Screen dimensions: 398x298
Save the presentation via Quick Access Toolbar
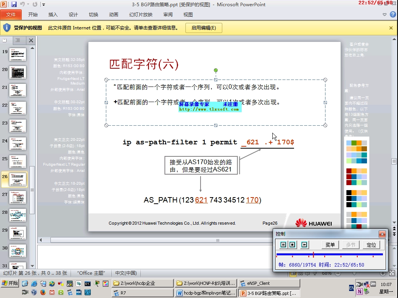click(x=14, y=3)
